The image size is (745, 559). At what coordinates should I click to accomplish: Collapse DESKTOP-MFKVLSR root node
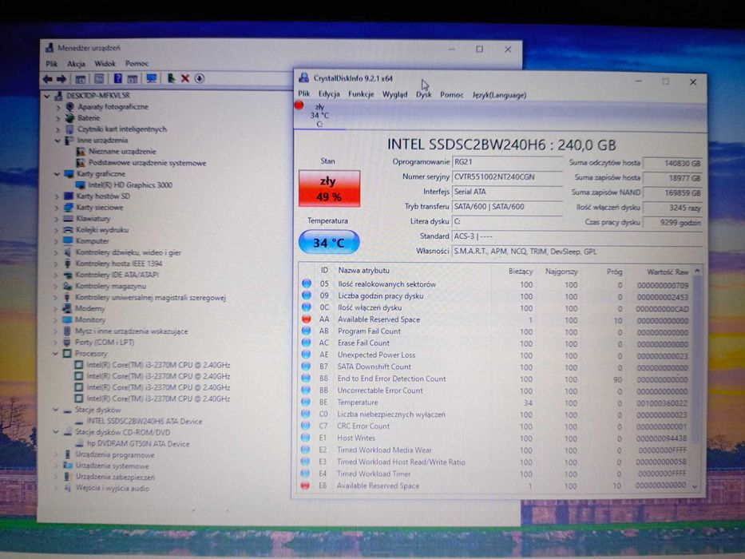click(x=47, y=96)
